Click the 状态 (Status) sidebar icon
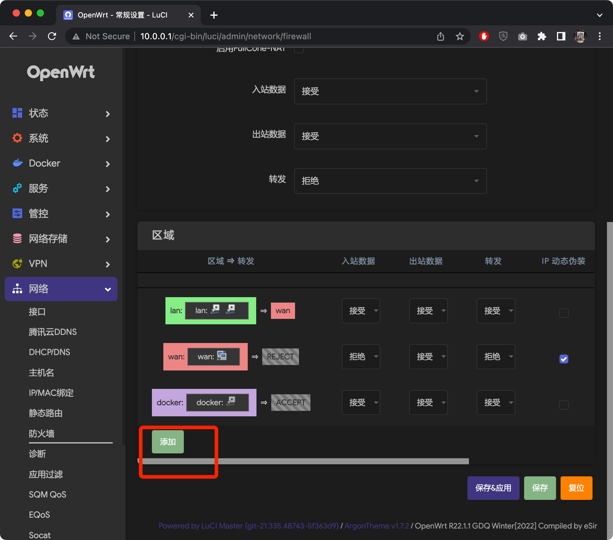 pyautogui.click(x=17, y=113)
